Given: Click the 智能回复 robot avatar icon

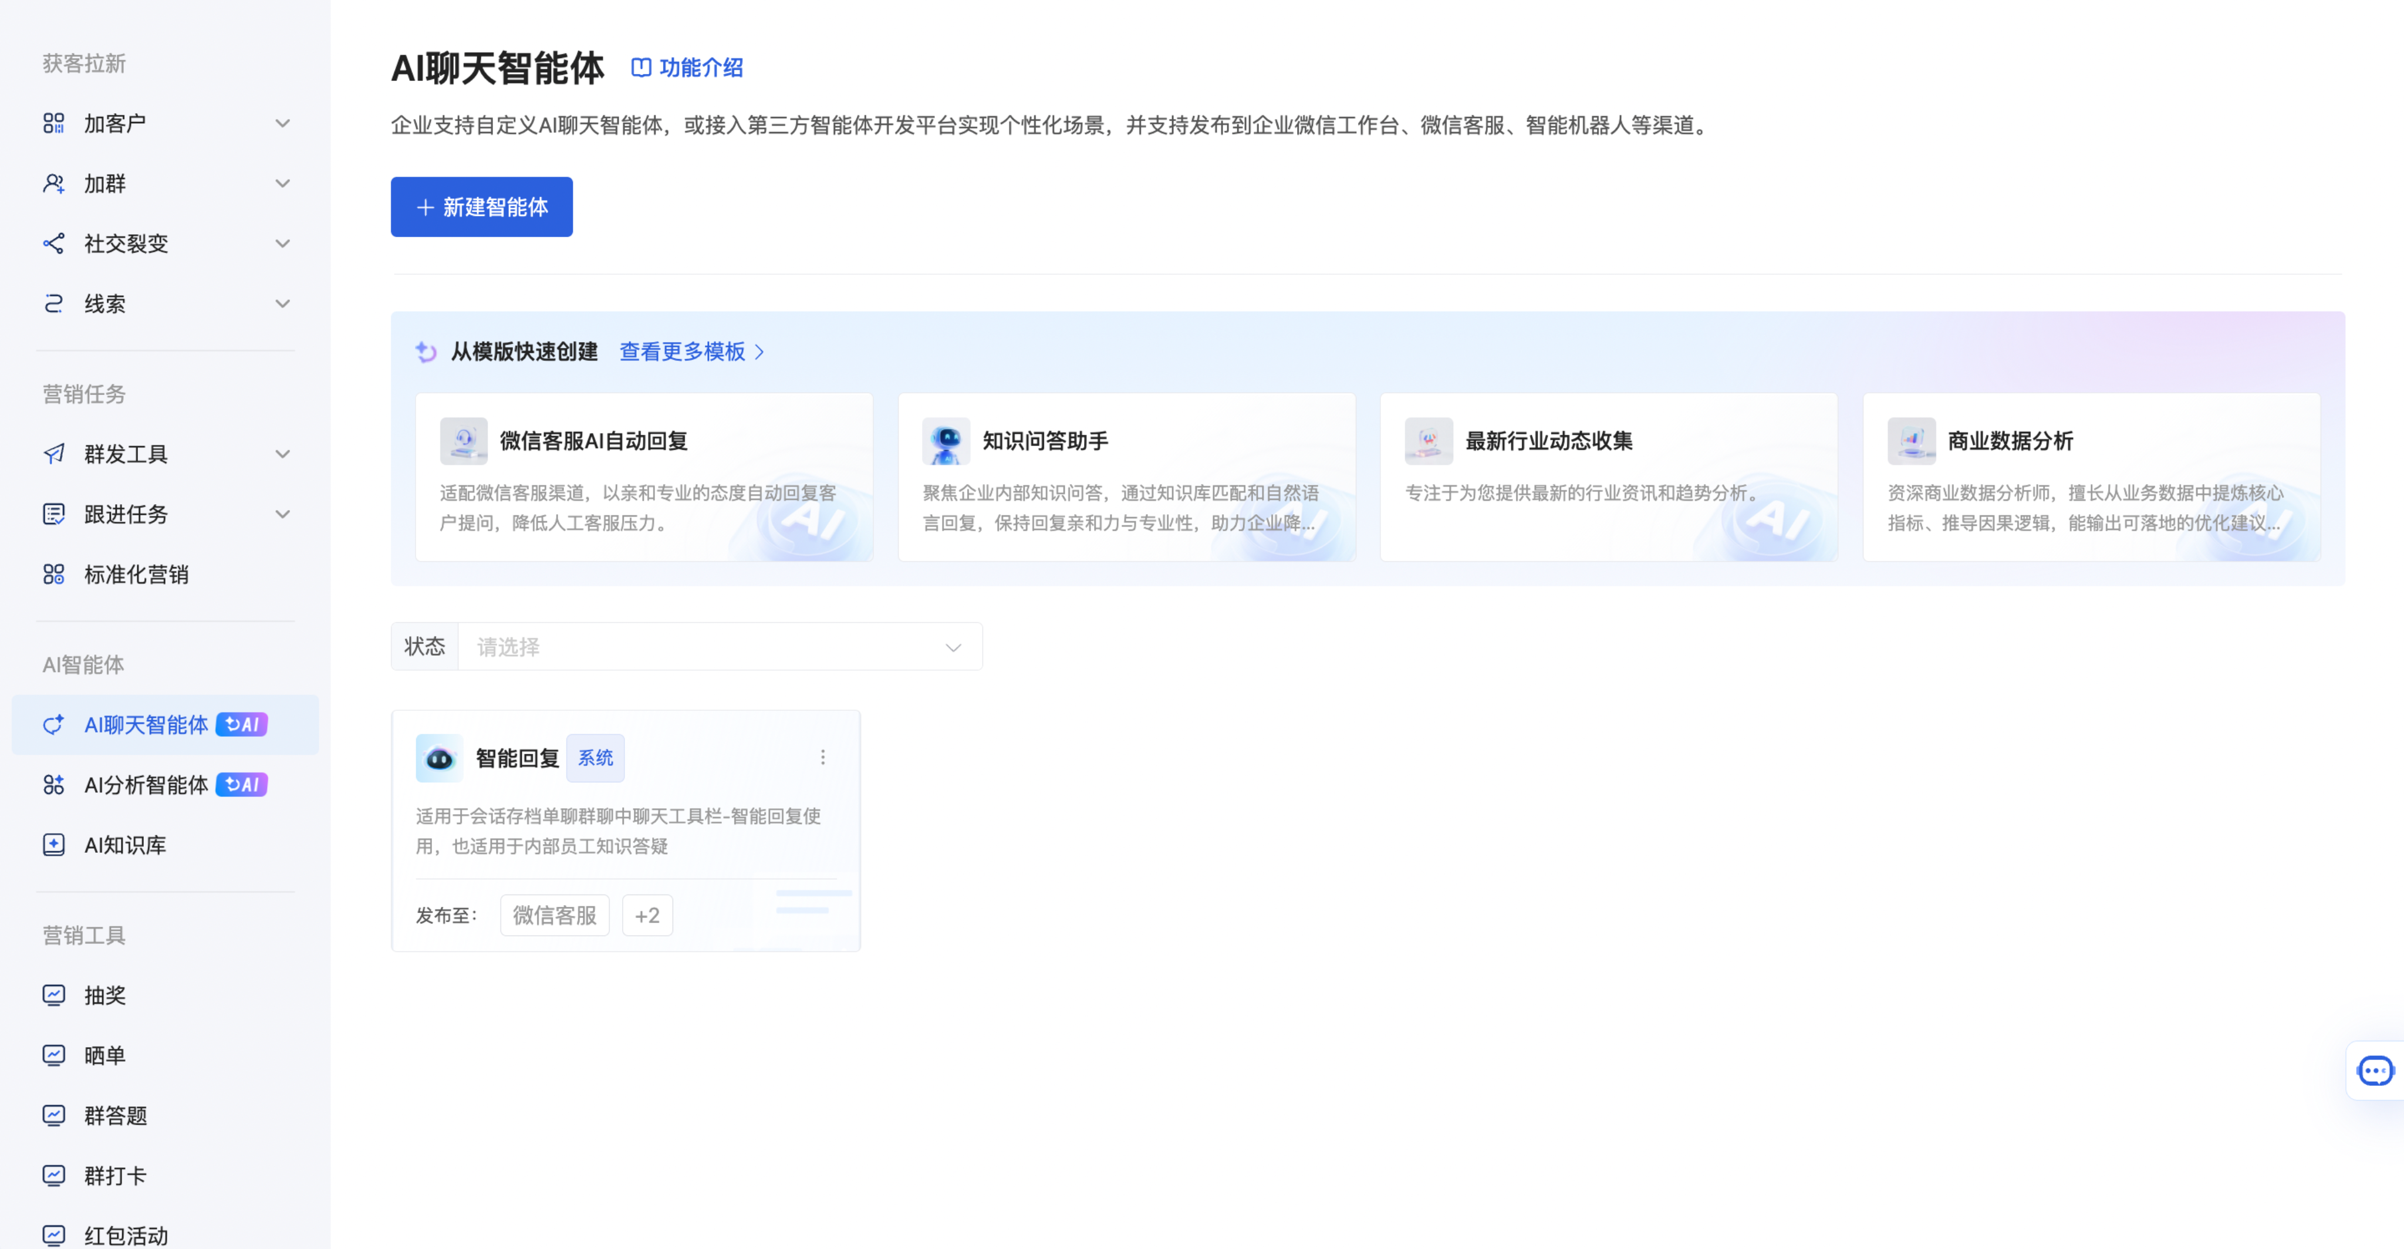Looking at the screenshot, I should [x=440, y=758].
